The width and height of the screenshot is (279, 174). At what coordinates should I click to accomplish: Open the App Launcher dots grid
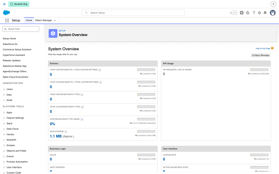(7, 20)
